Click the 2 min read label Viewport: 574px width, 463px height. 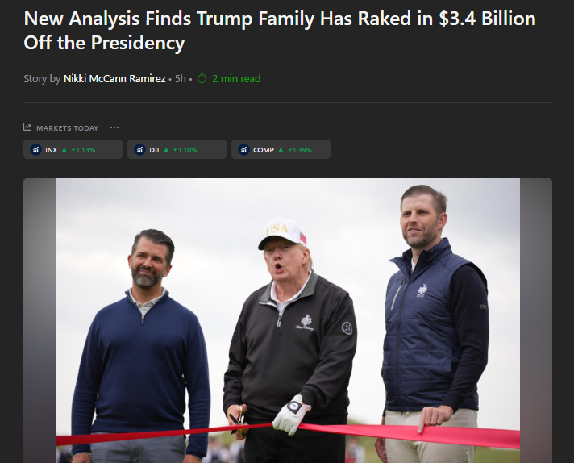tap(236, 79)
